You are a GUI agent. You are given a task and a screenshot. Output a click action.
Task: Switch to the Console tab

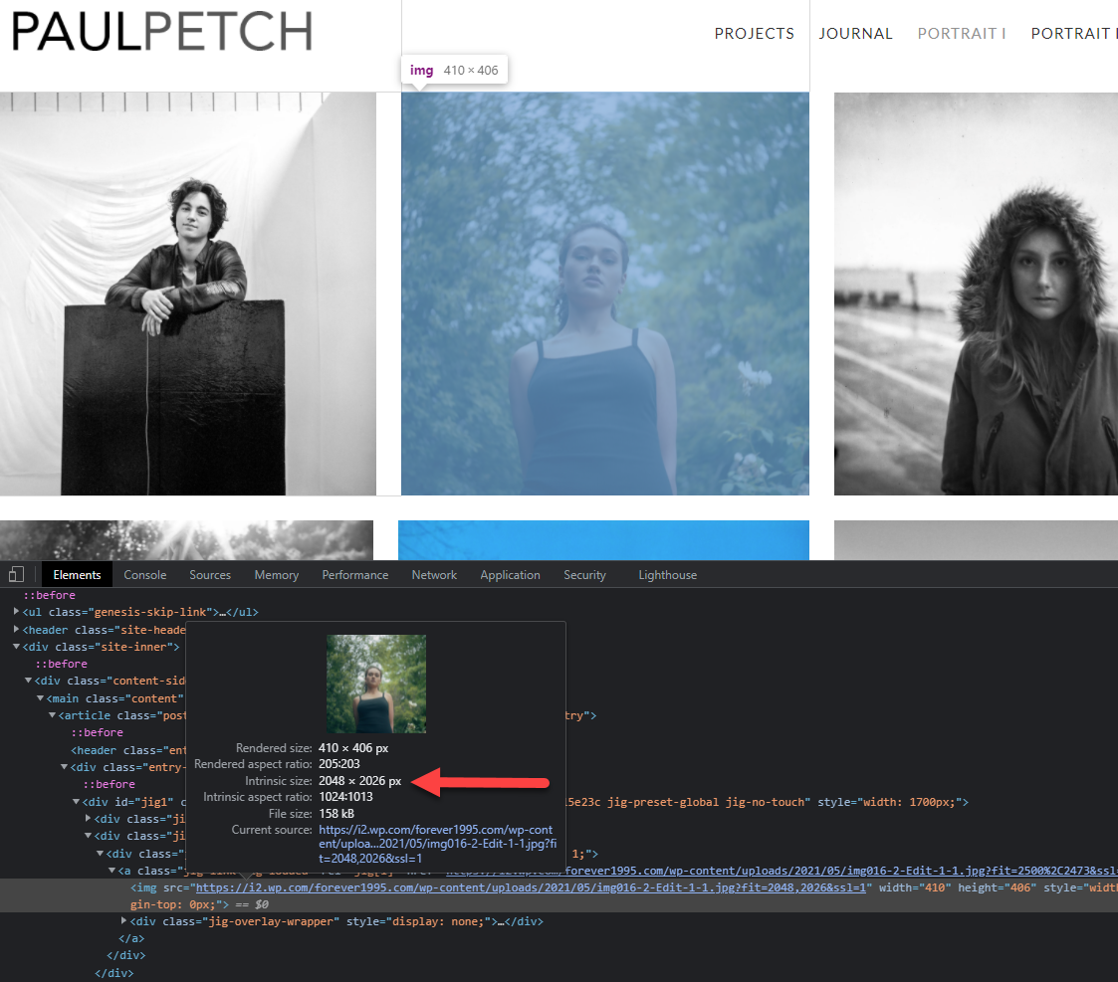point(145,575)
